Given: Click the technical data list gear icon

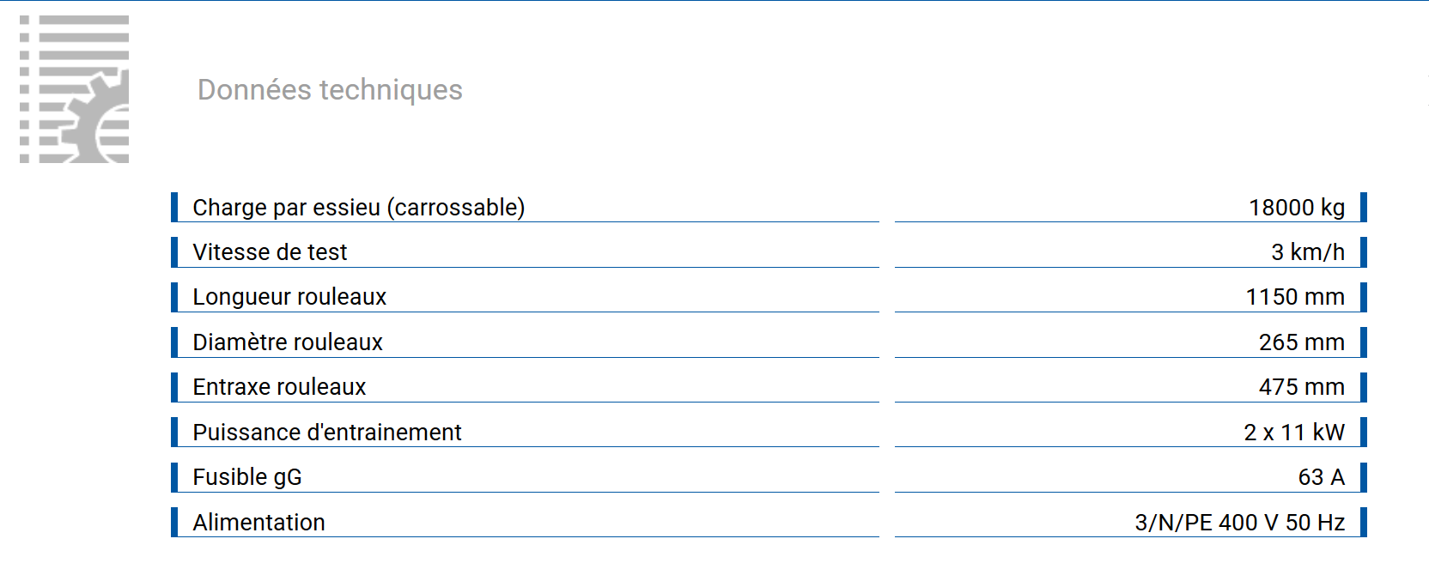Looking at the screenshot, I should click(75, 89).
